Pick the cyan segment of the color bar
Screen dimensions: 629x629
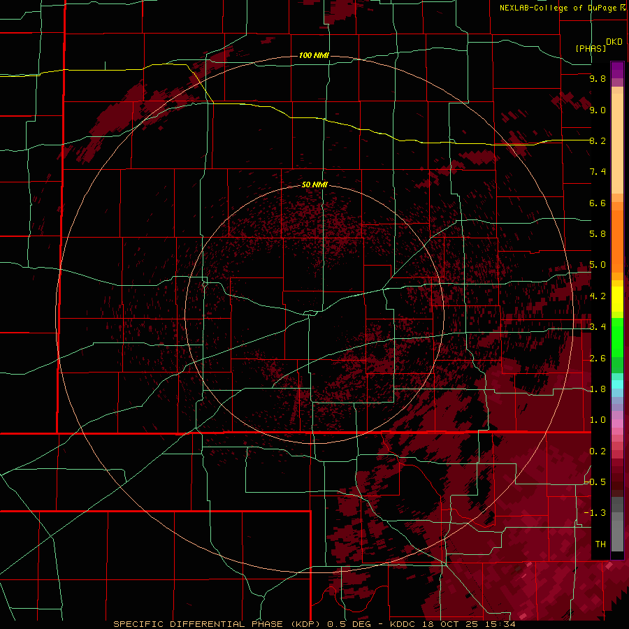click(x=617, y=384)
